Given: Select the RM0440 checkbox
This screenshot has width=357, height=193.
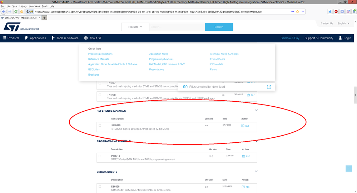Looking at the screenshot, I should (100, 126).
